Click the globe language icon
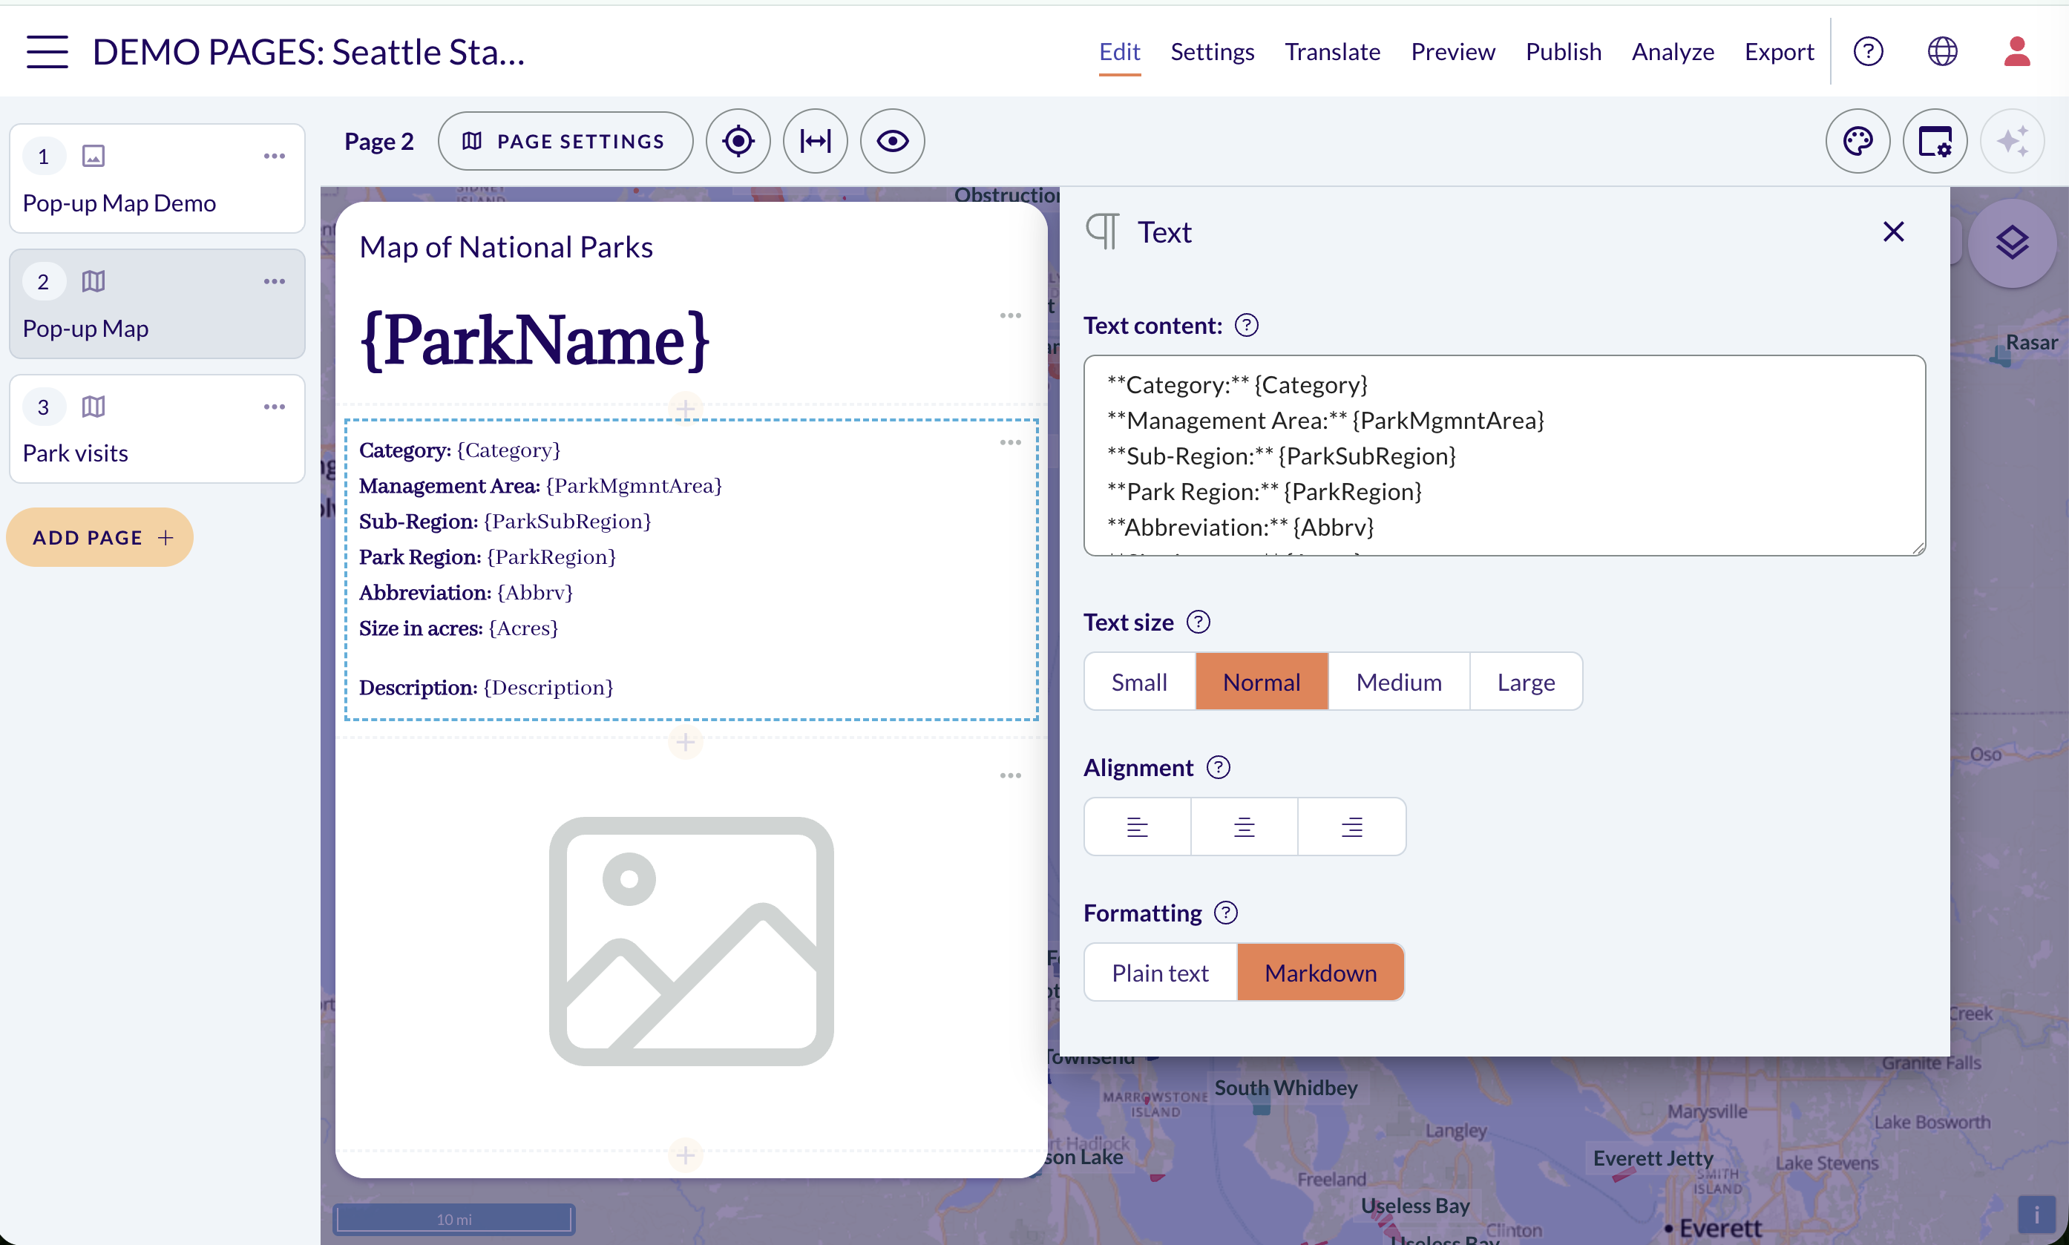Image resolution: width=2069 pixels, height=1245 pixels. pyautogui.click(x=1942, y=52)
